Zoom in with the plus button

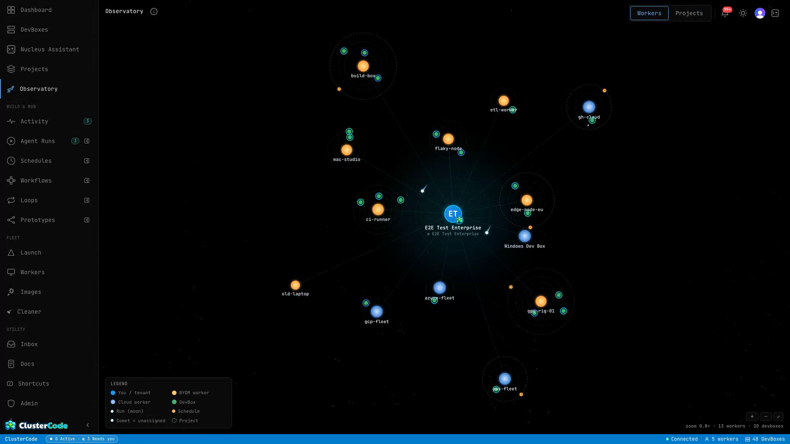point(752,416)
